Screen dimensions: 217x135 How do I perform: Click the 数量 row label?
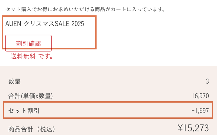14,81
